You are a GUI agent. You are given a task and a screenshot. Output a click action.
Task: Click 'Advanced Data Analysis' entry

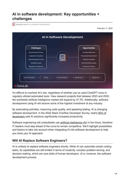(x=89, y=63)
